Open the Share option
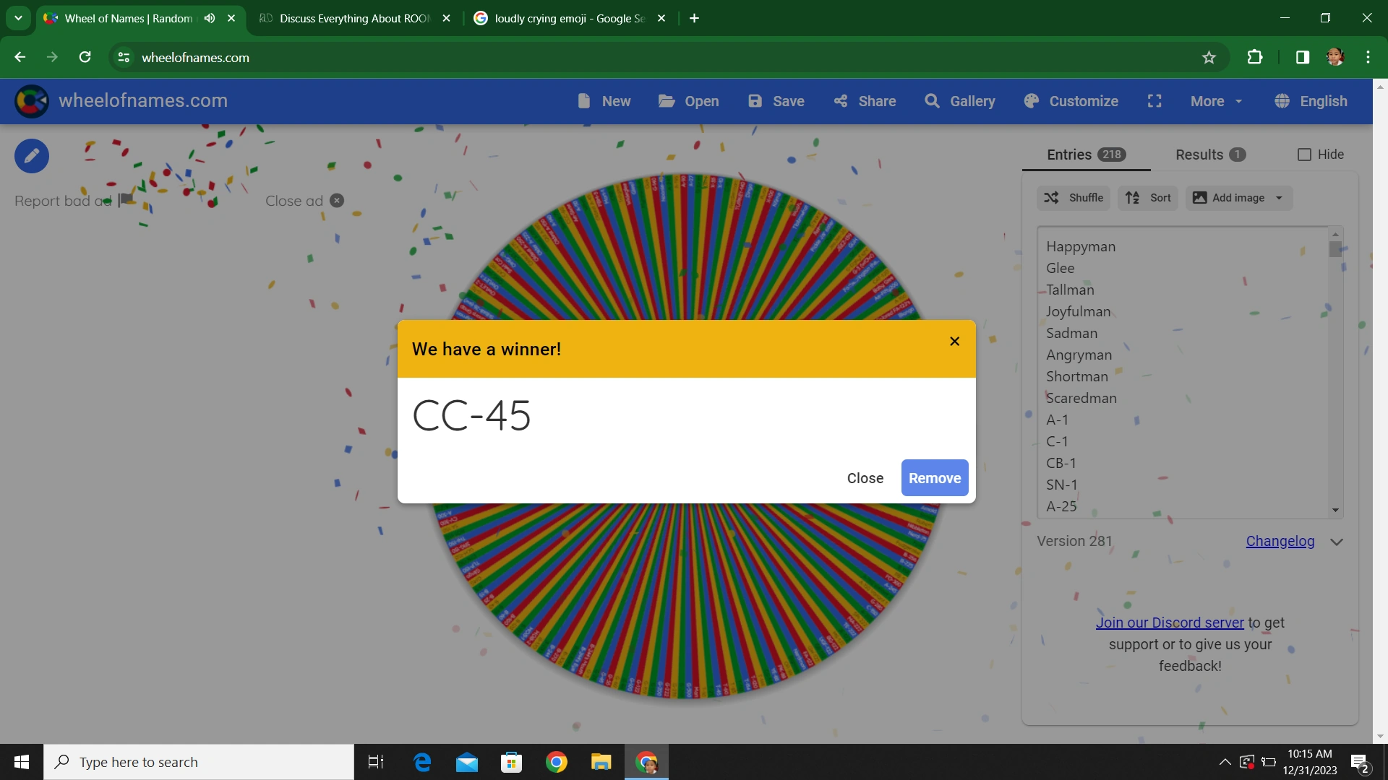Image resolution: width=1388 pixels, height=780 pixels. tap(865, 101)
